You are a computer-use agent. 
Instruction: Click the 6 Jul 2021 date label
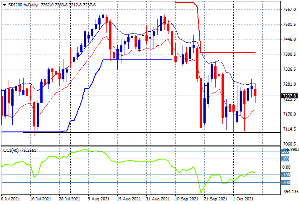click(x=10, y=199)
